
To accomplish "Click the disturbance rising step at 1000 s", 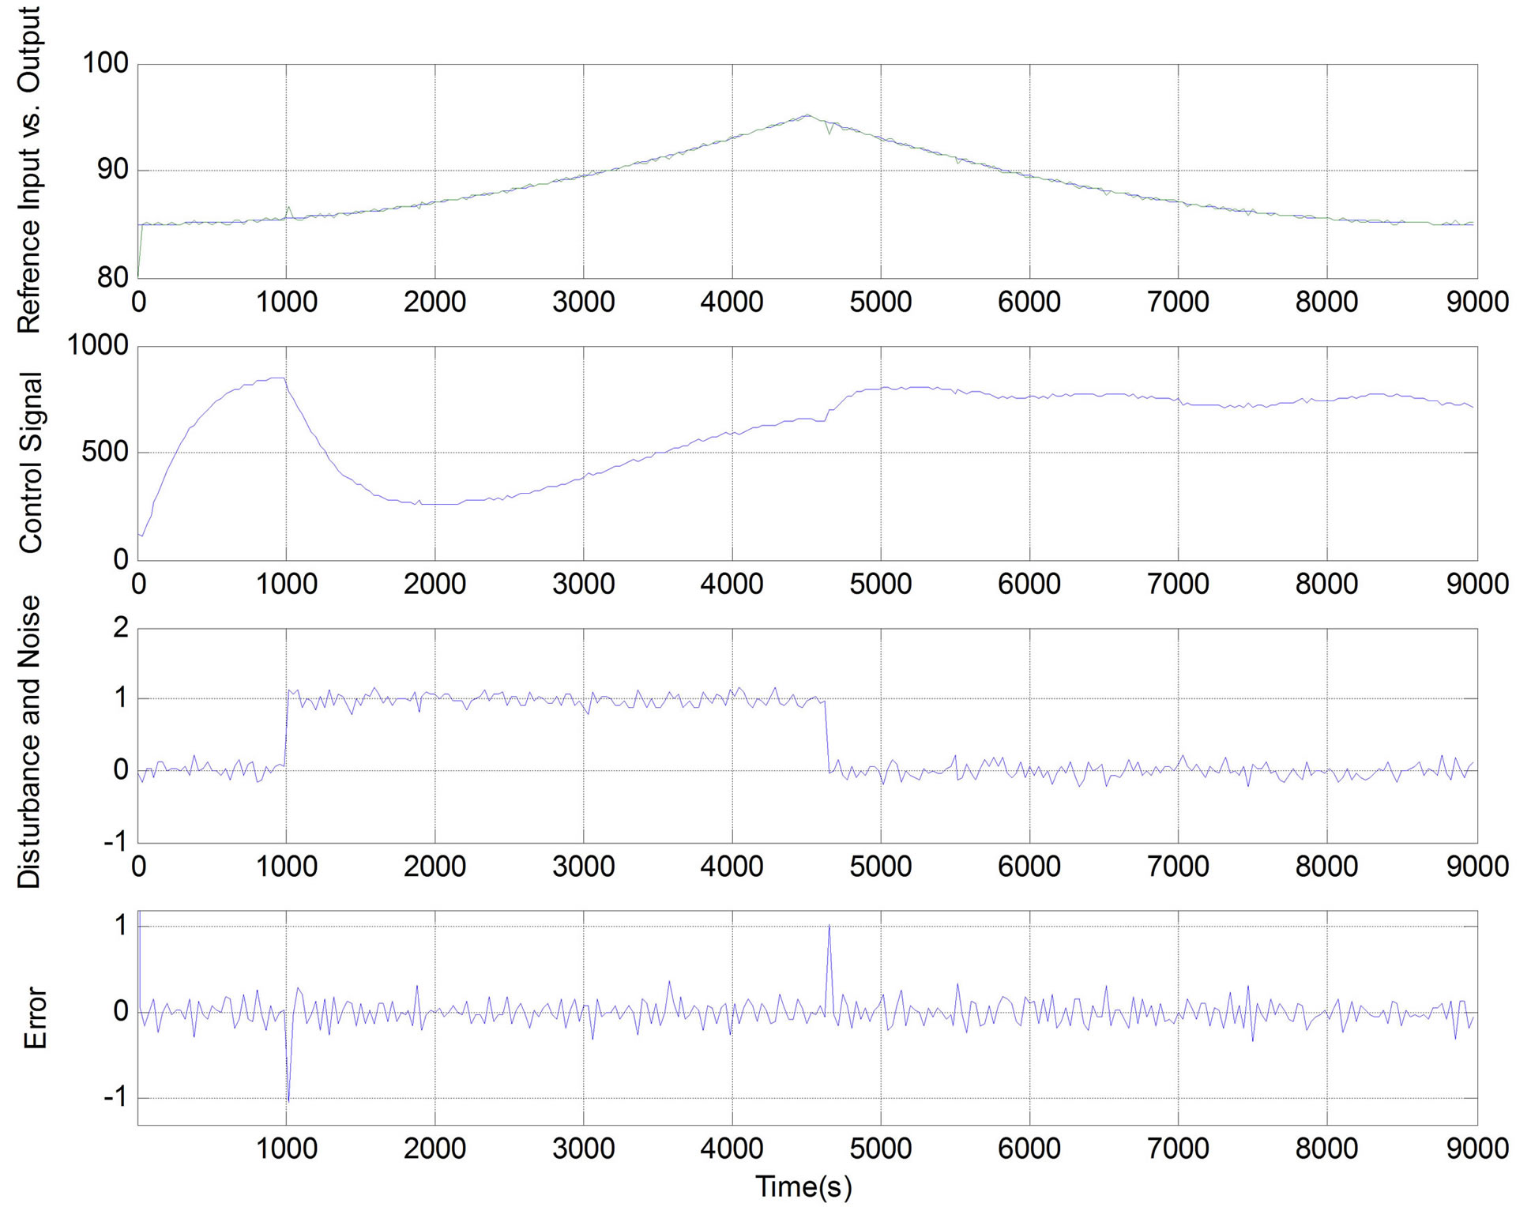I will click(x=286, y=728).
